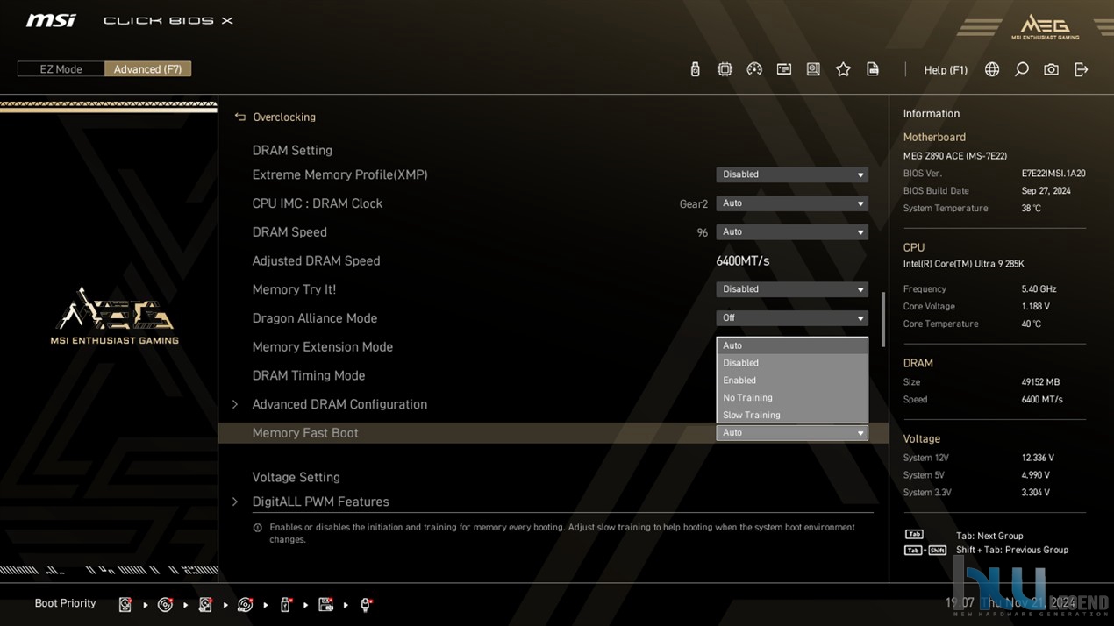Click the Boot Priority label
The image size is (1114, 626).
click(65, 603)
